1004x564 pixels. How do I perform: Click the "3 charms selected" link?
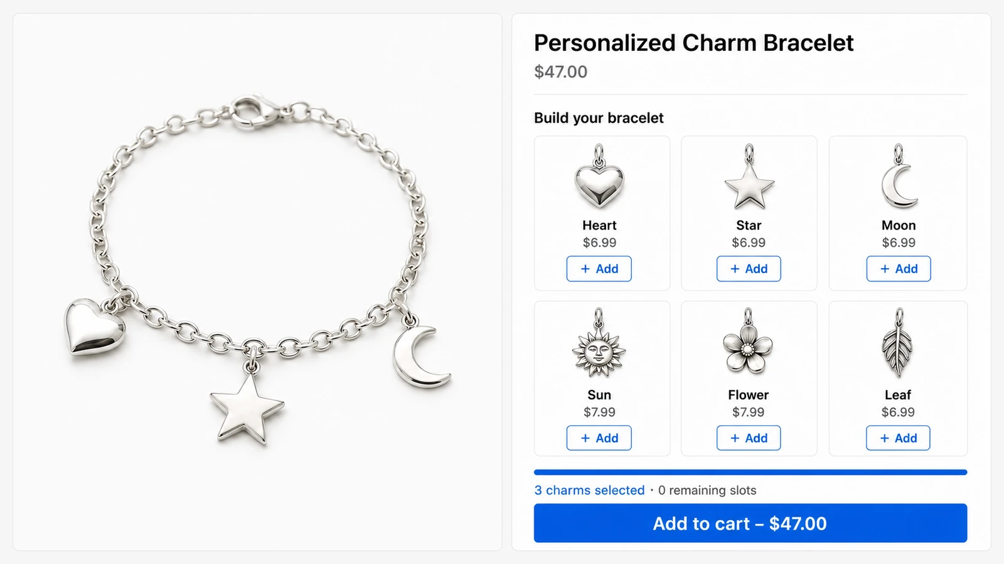(x=589, y=490)
